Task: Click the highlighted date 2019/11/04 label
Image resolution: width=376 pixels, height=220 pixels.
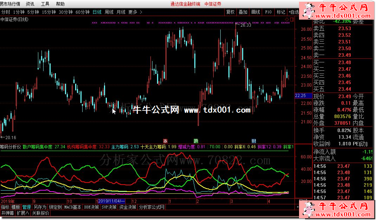Action: pos(111,201)
